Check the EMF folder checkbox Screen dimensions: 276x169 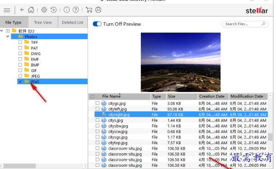[20, 59]
